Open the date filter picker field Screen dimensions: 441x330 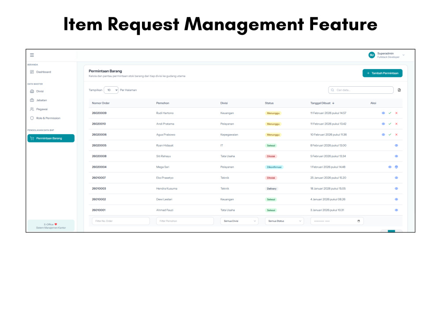337,221
